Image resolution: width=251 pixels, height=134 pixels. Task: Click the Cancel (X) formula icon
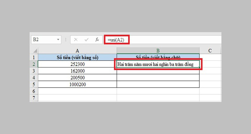tap(76, 40)
